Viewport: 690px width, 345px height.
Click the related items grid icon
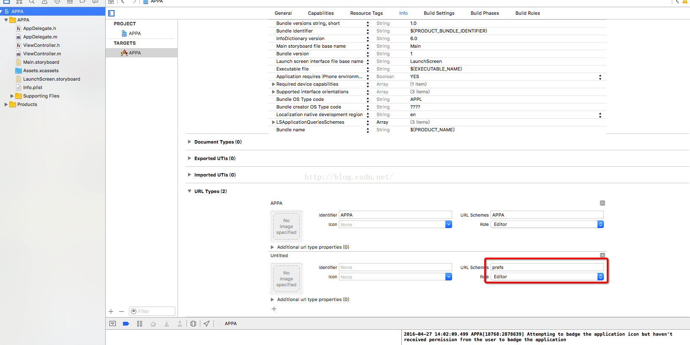[x=111, y=2]
